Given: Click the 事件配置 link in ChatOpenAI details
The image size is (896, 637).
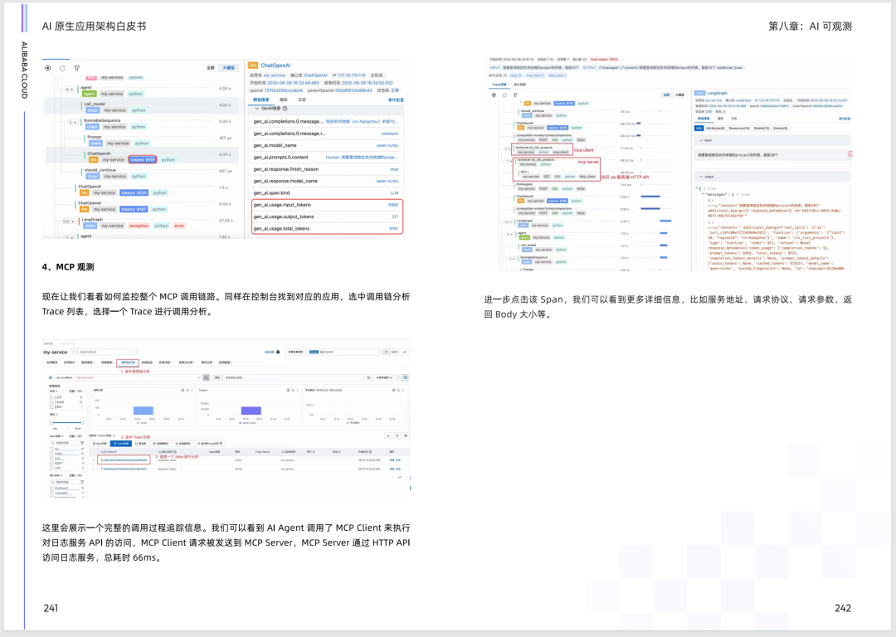Looking at the screenshot, I should pyautogui.click(x=396, y=100).
